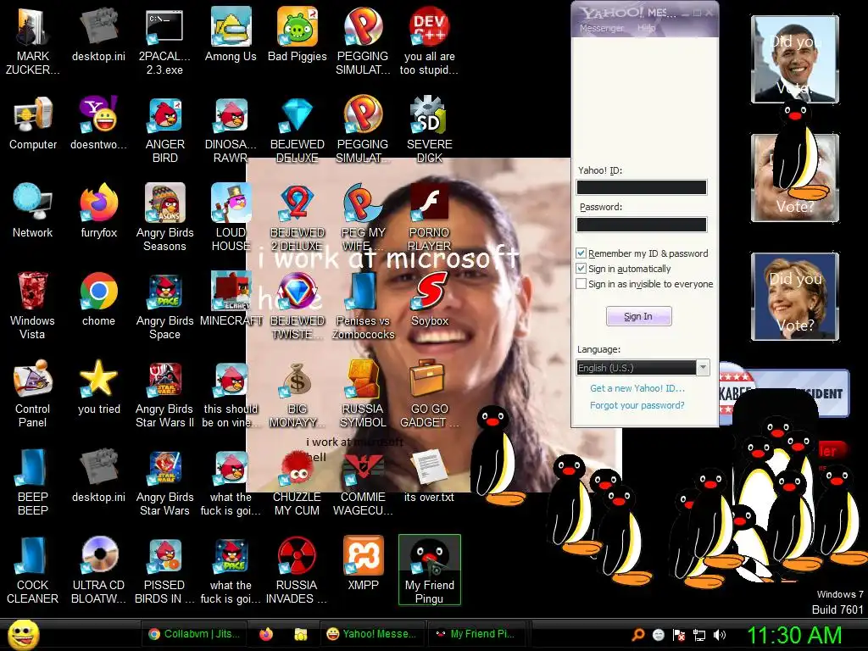The height and width of the screenshot is (651, 868).
Task: Select the My Friend Pingu desktop icon
Action: point(429,570)
